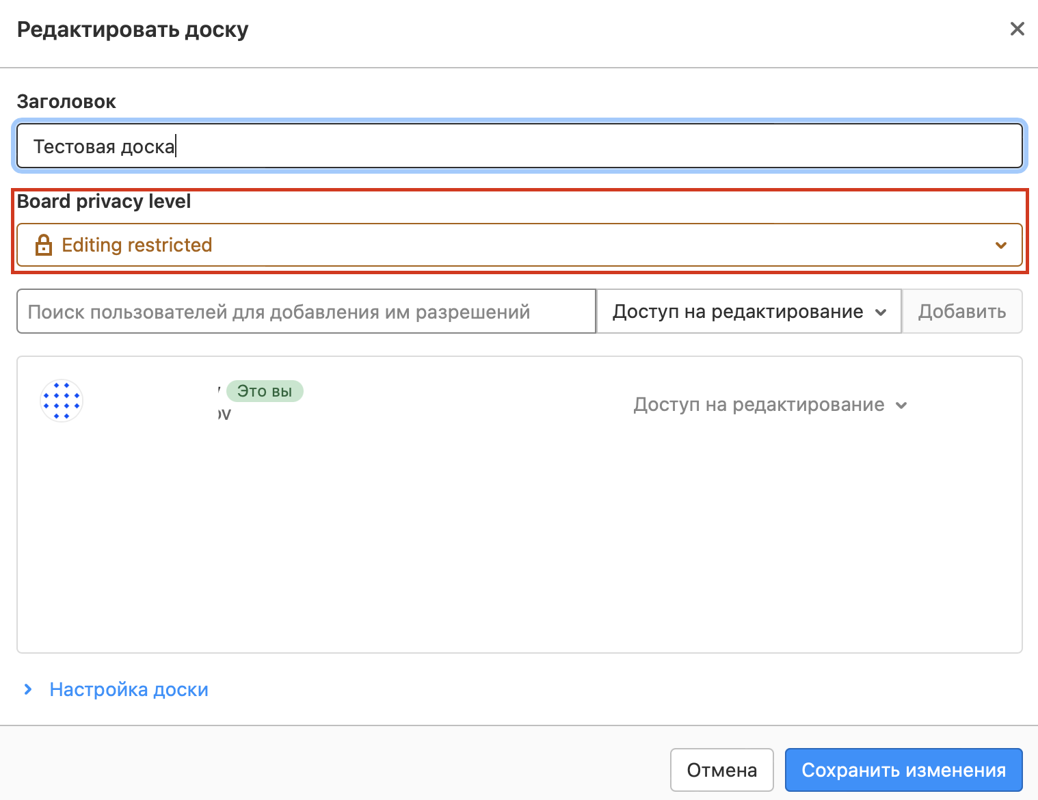Viewport: 1038px width, 800px height.
Task: Click the dotted user avatar
Action: (x=62, y=401)
